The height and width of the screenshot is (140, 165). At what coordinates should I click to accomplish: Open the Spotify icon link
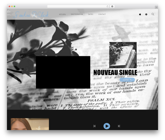(x=146, y=14)
